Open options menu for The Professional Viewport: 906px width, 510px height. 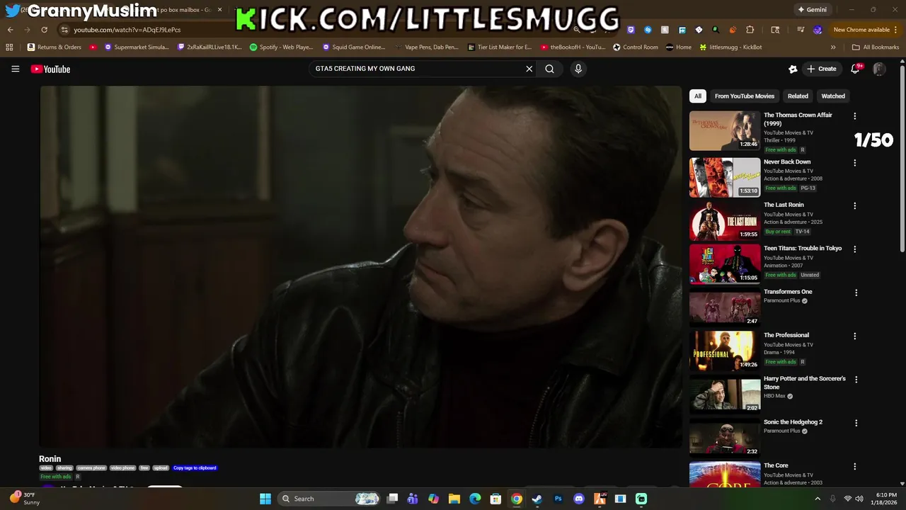854,336
